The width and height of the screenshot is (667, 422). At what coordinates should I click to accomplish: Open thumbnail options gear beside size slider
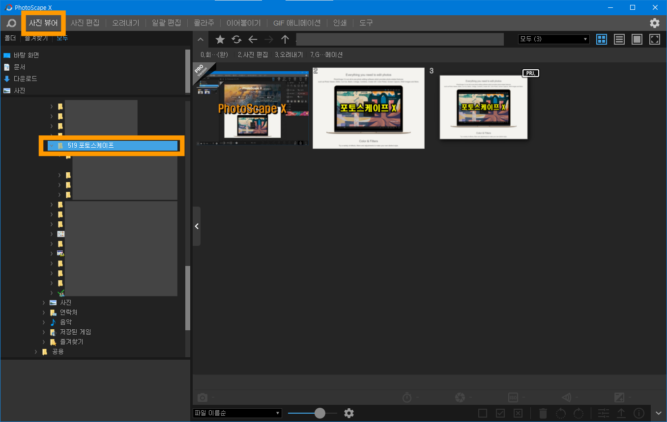point(349,413)
